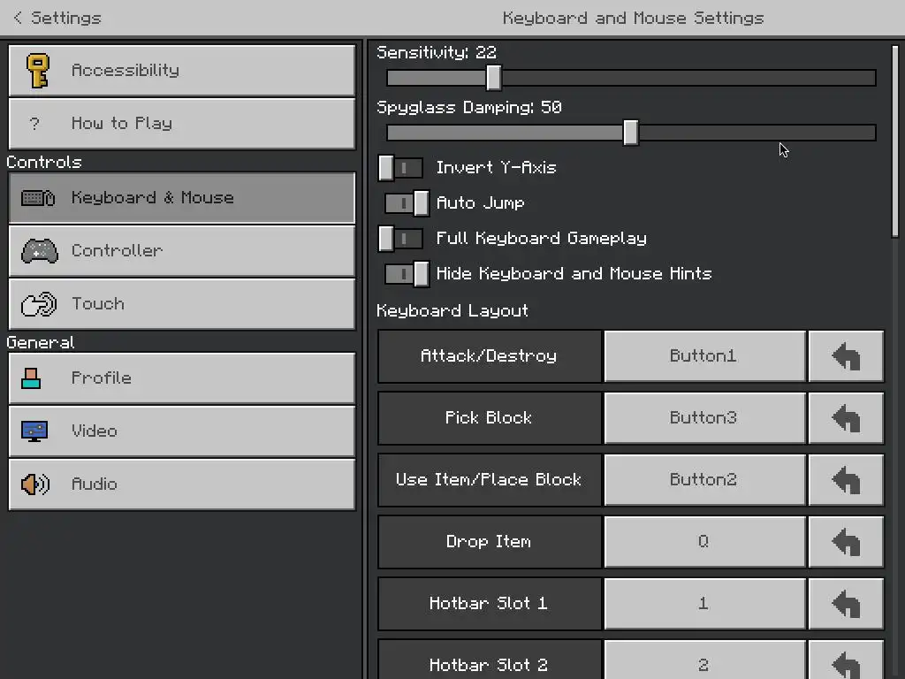Reset Attack/Destroy binding with arrow icon
905x679 pixels.
(846, 356)
